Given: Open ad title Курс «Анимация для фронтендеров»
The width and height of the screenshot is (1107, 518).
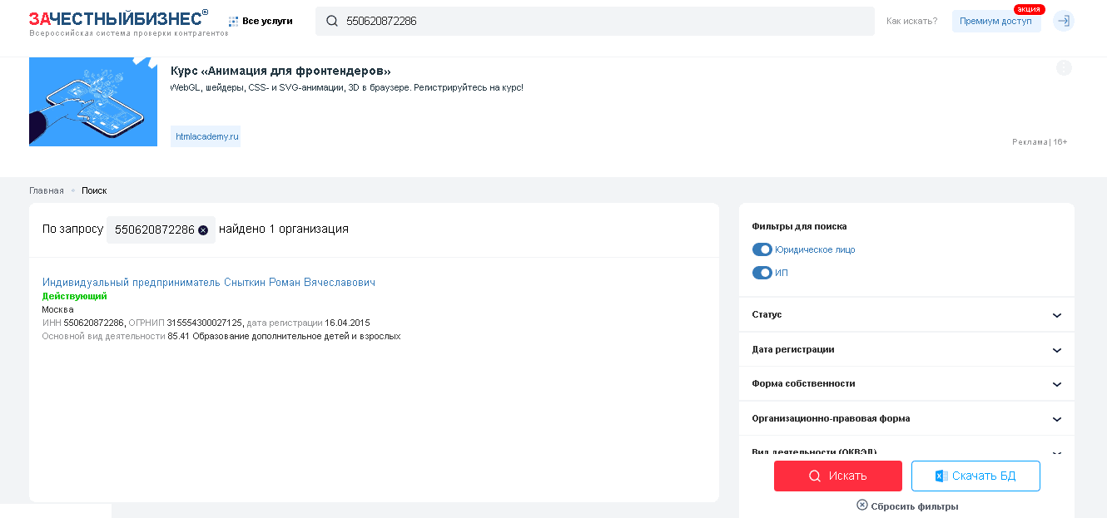Looking at the screenshot, I should pos(280,71).
